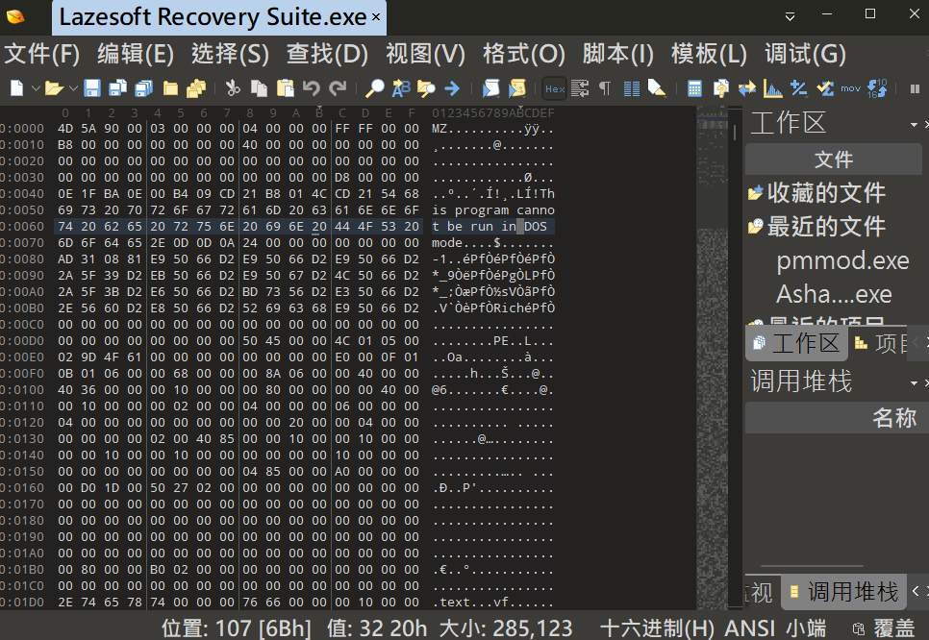Save the file with the floppy disk icon
929x640 pixels.
(91, 88)
